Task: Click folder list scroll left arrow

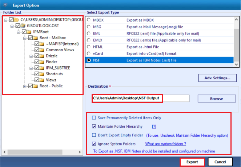Action: 5,152
